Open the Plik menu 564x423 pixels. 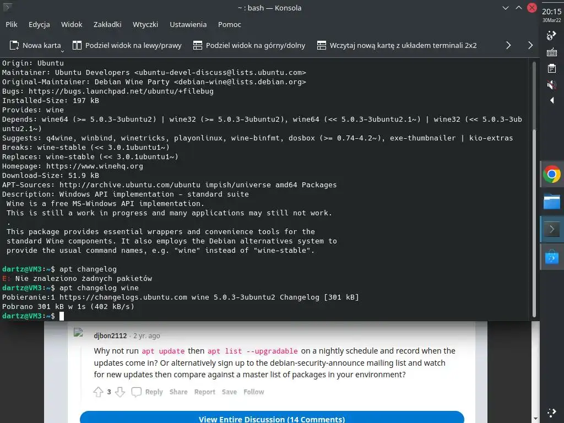tap(12, 24)
